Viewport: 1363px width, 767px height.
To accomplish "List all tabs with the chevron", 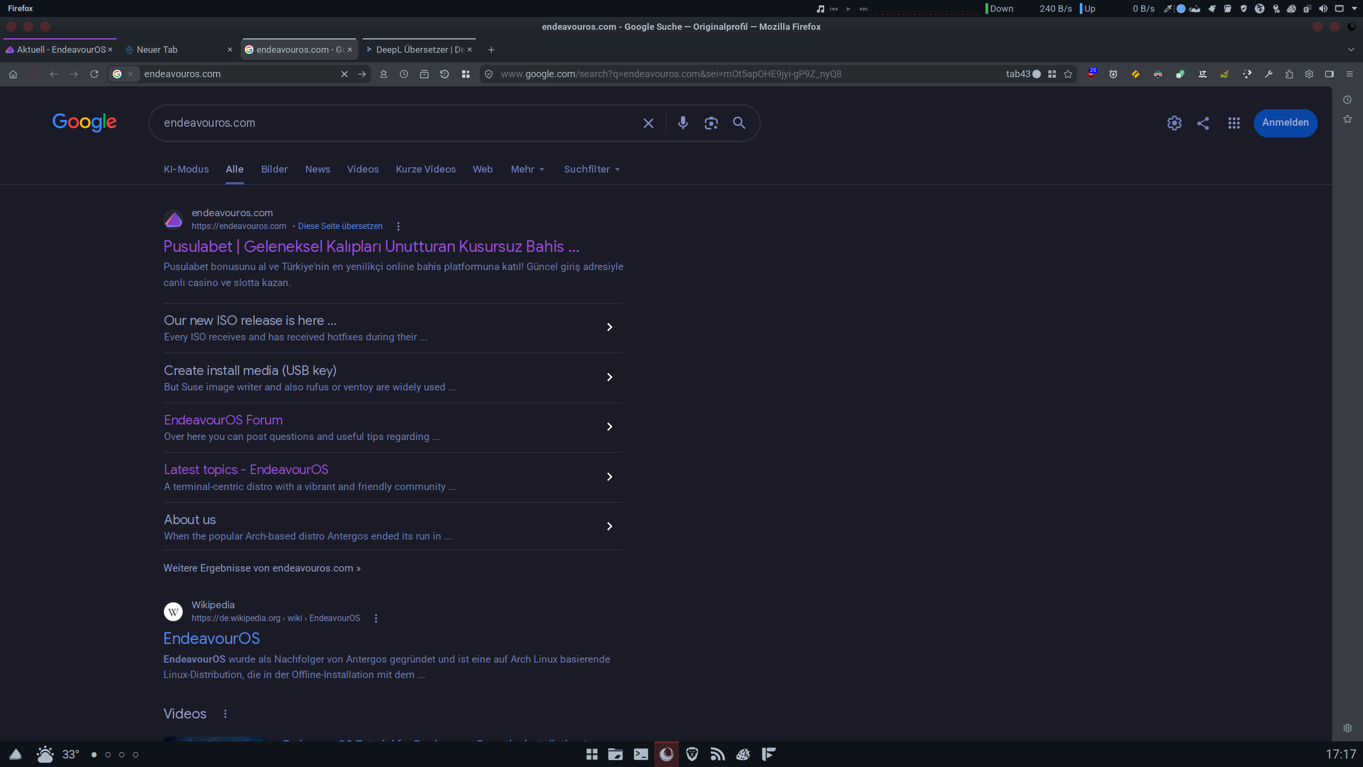I will (x=1351, y=50).
